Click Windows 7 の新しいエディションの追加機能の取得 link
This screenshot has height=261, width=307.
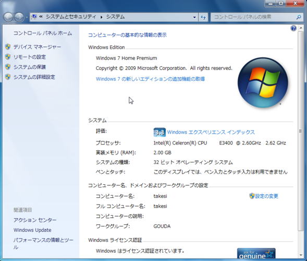click(x=150, y=79)
